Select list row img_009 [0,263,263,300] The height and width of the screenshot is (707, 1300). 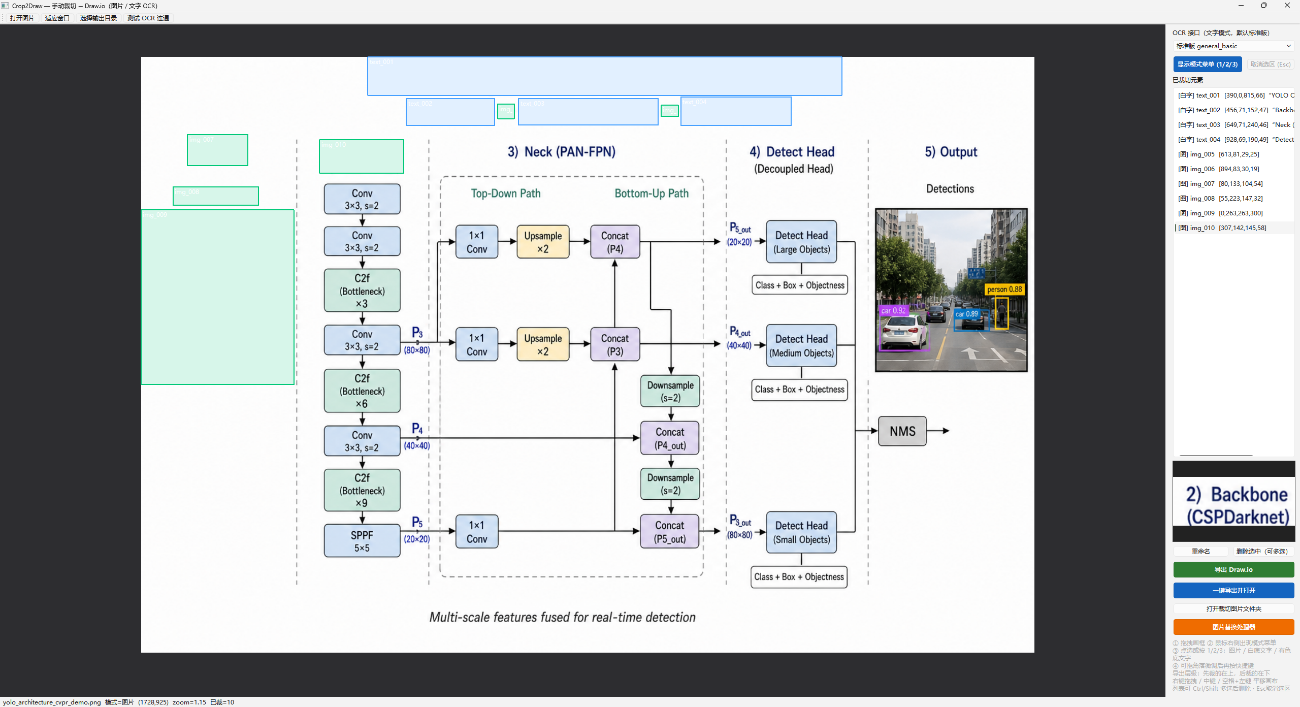(1233, 213)
